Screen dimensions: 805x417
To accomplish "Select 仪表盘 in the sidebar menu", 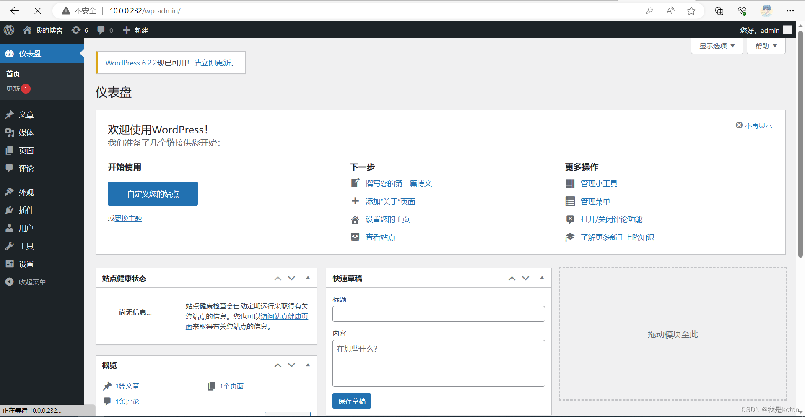I will (42, 53).
